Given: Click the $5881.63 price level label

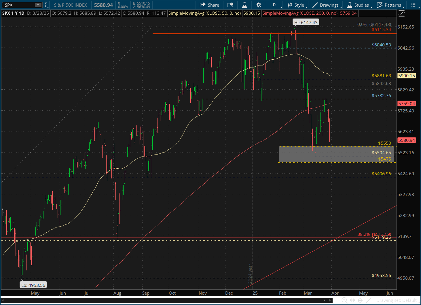Looking at the screenshot, I should [381, 76].
